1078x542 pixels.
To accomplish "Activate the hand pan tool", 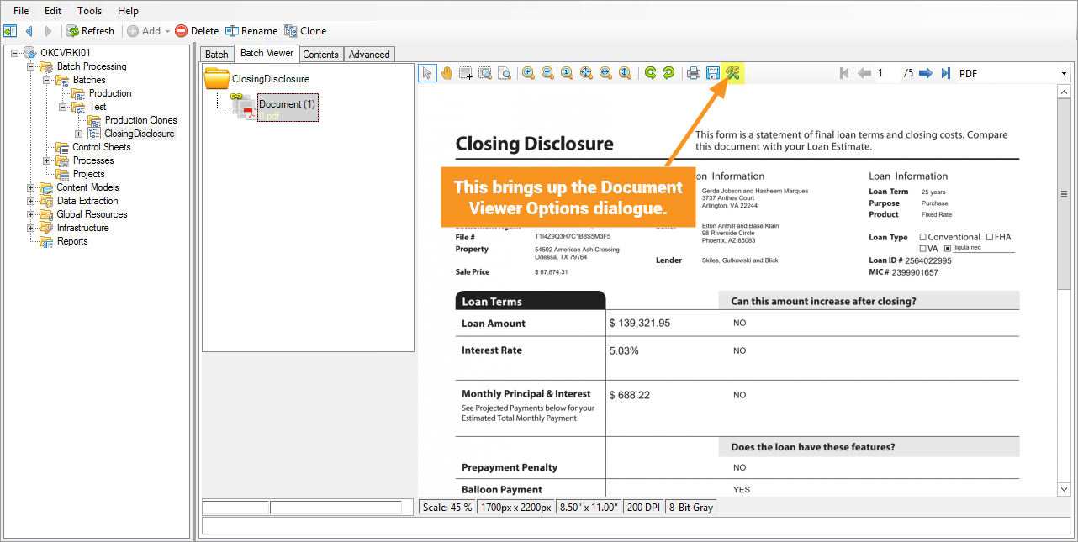I will [447, 73].
